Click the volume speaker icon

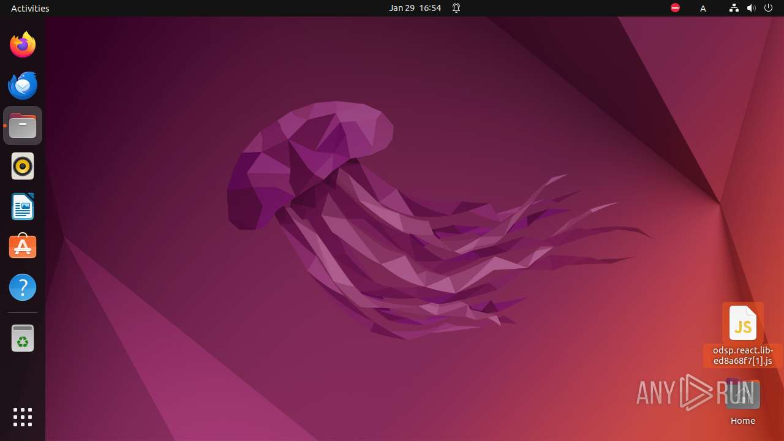point(751,8)
